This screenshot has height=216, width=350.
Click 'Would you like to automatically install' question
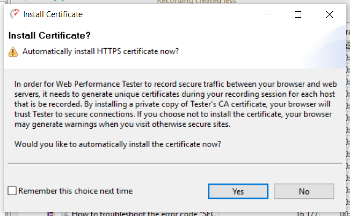pos(118,144)
